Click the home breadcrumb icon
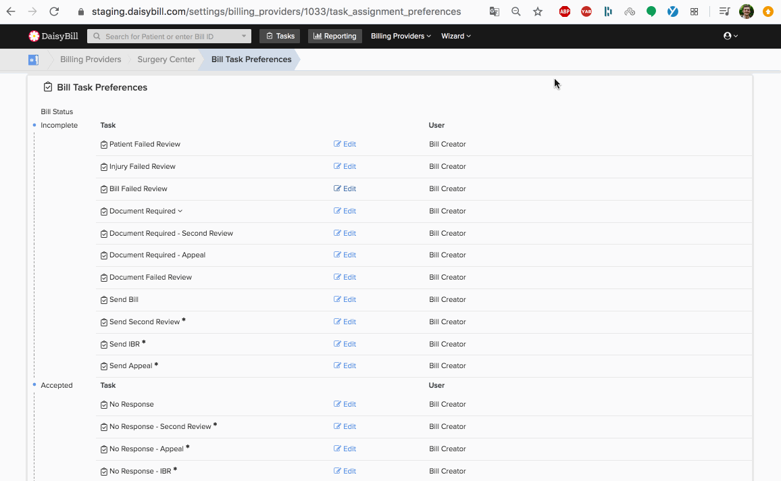 pyautogui.click(x=33, y=59)
